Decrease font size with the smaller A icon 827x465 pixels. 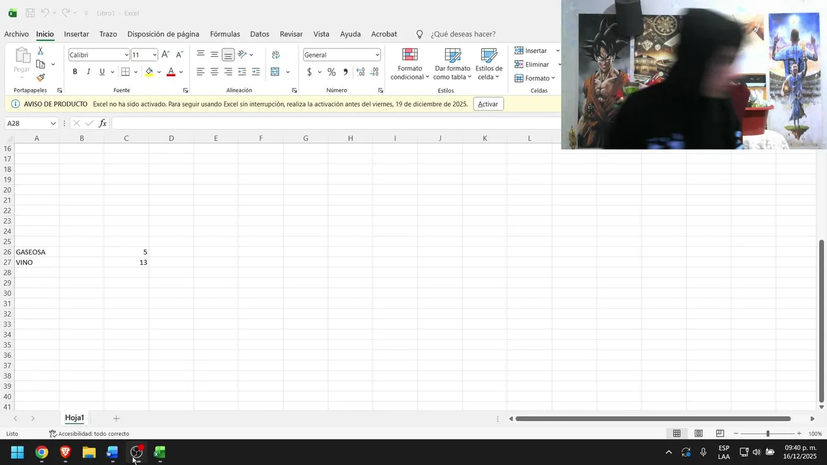point(180,55)
